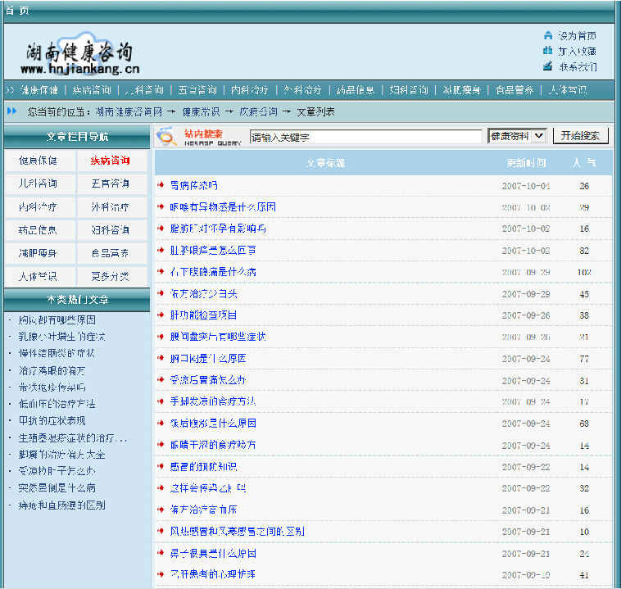Click breadcrumb link 湖南健康咨询网
The height and width of the screenshot is (589, 621).
click(x=129, y=112)
